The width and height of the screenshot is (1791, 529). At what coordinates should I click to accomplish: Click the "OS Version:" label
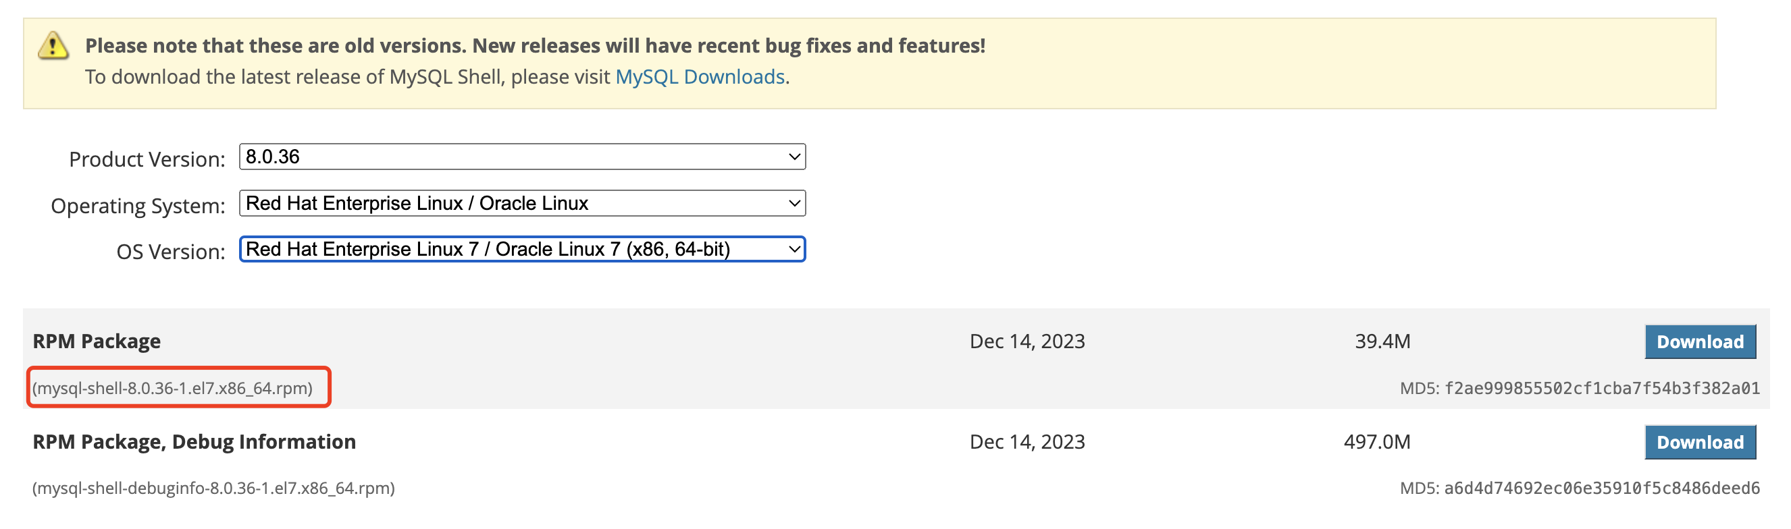pyautogui.click(x=170, y=251)
